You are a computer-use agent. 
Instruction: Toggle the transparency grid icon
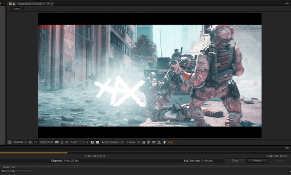pos(97,142)
